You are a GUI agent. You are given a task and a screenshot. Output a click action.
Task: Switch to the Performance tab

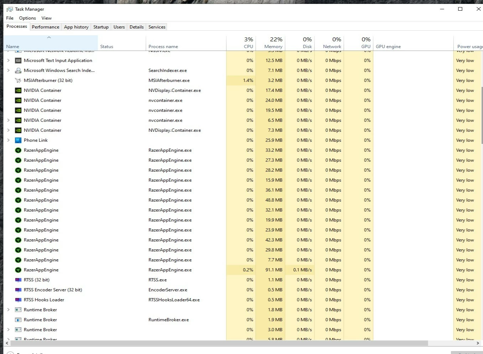46,27
